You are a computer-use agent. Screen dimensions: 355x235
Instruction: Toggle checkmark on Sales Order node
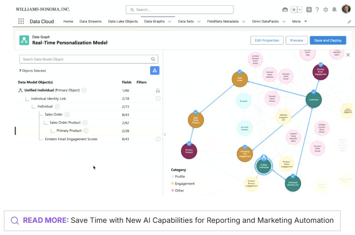point(240,72)
